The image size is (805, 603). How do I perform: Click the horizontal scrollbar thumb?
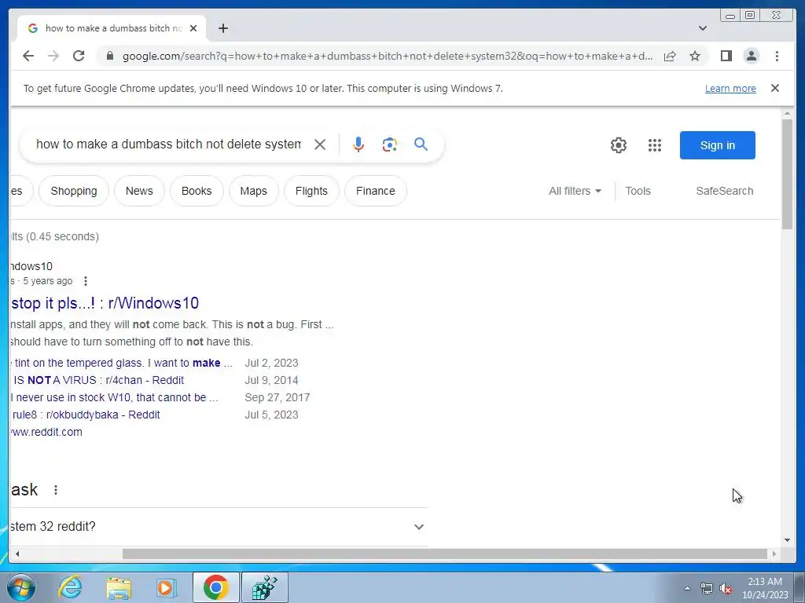(x=445, y=554)
